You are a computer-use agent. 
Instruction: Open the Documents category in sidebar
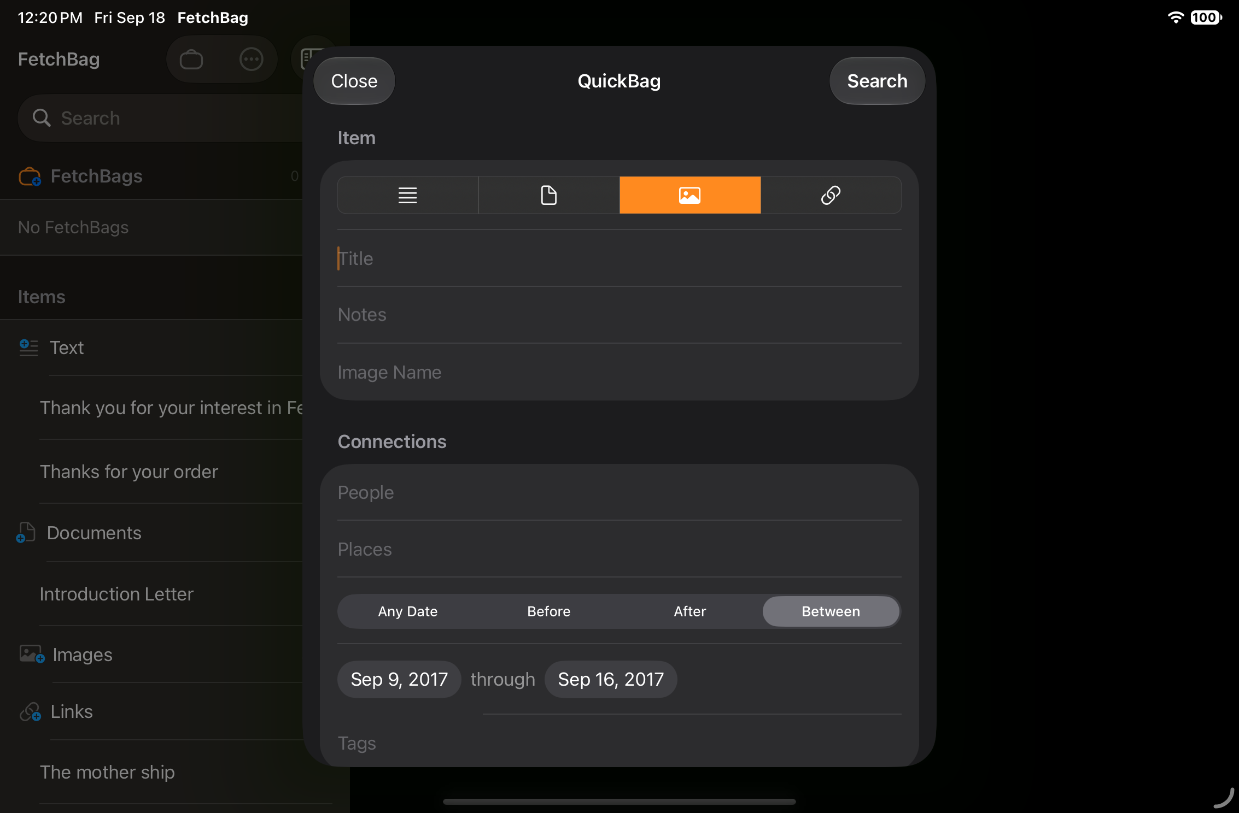[151, 533]
